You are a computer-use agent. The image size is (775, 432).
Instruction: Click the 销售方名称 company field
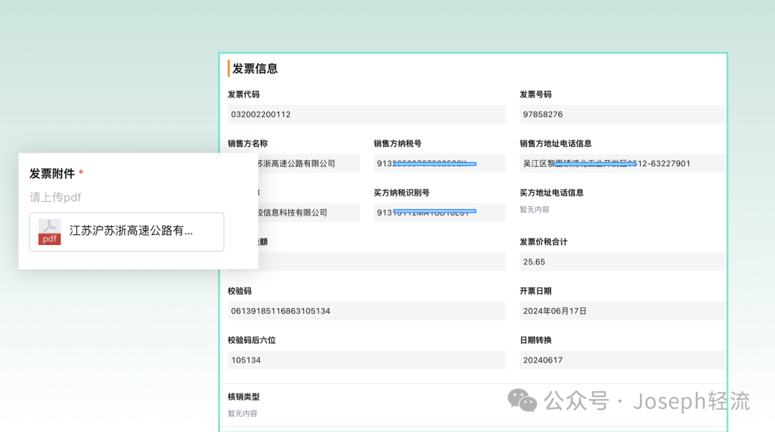309,163
